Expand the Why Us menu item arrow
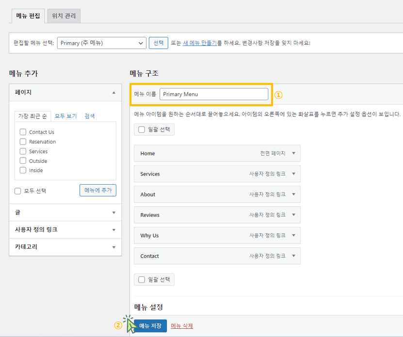403x337 pixels. point(293,236)
